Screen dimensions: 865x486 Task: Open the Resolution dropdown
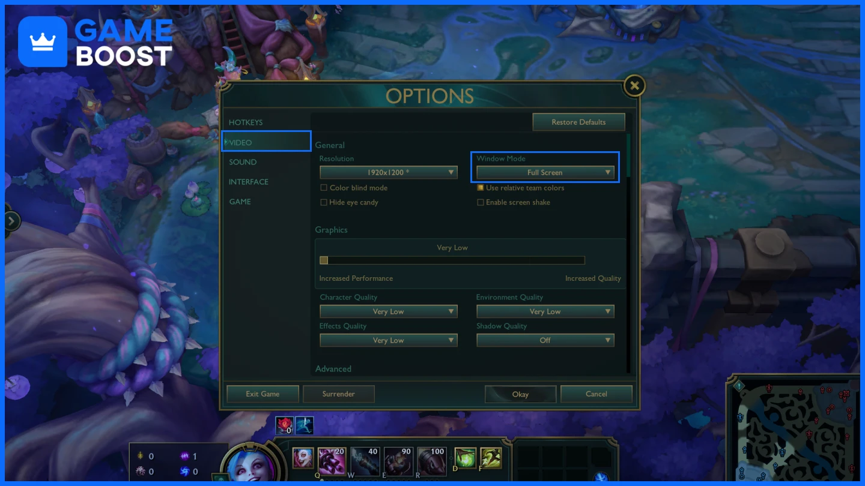pyautogui.click(x=389, y=173)
